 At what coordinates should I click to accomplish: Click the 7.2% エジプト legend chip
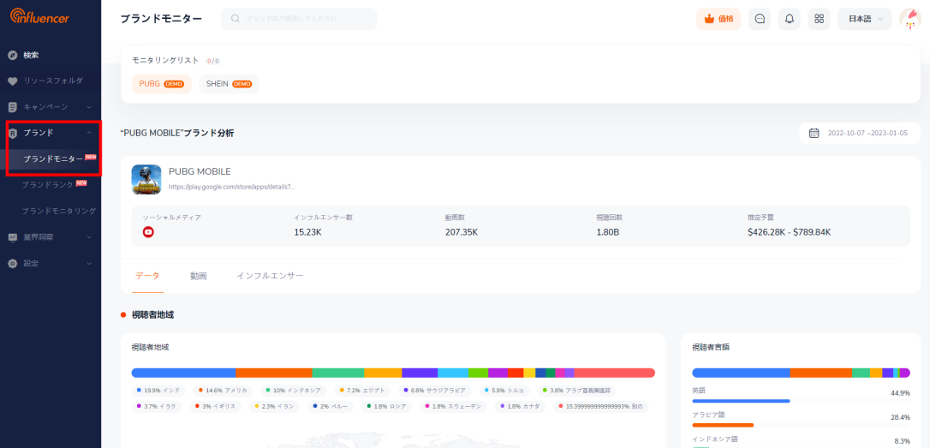[x=364, y=391]
